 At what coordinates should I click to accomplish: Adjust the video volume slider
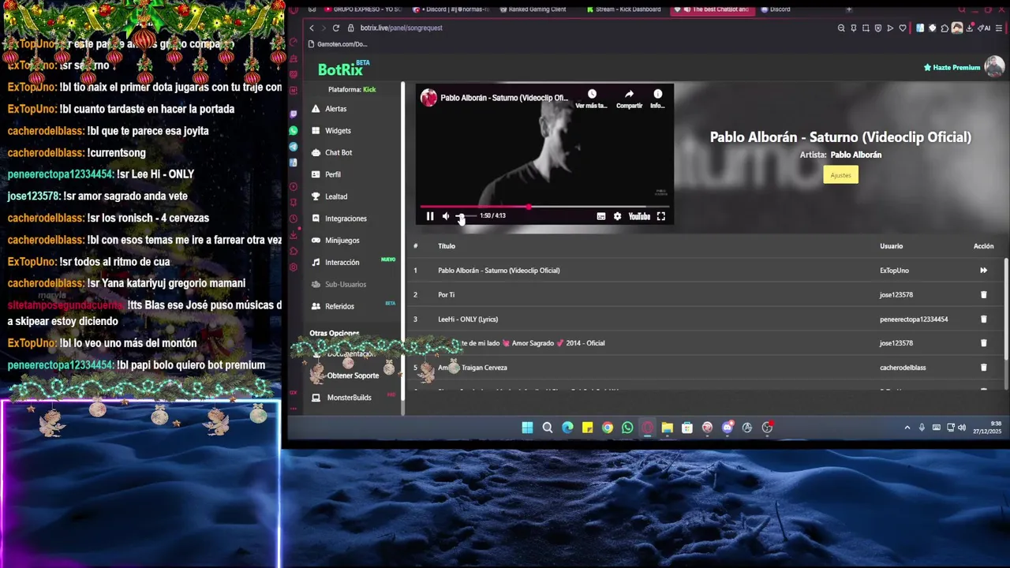pyautogui.click(x=466, y=216)
